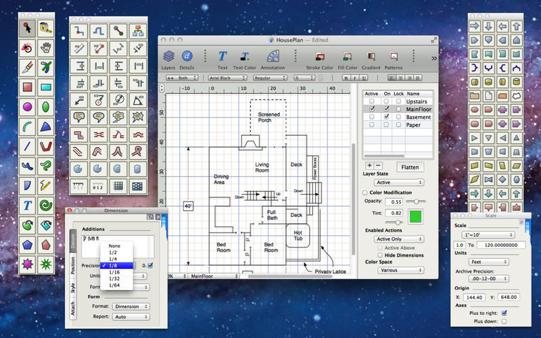Viewport: 541px width, 338px height.
Task: Click the green tint color swatch
Action: click(x=415, y=216)
